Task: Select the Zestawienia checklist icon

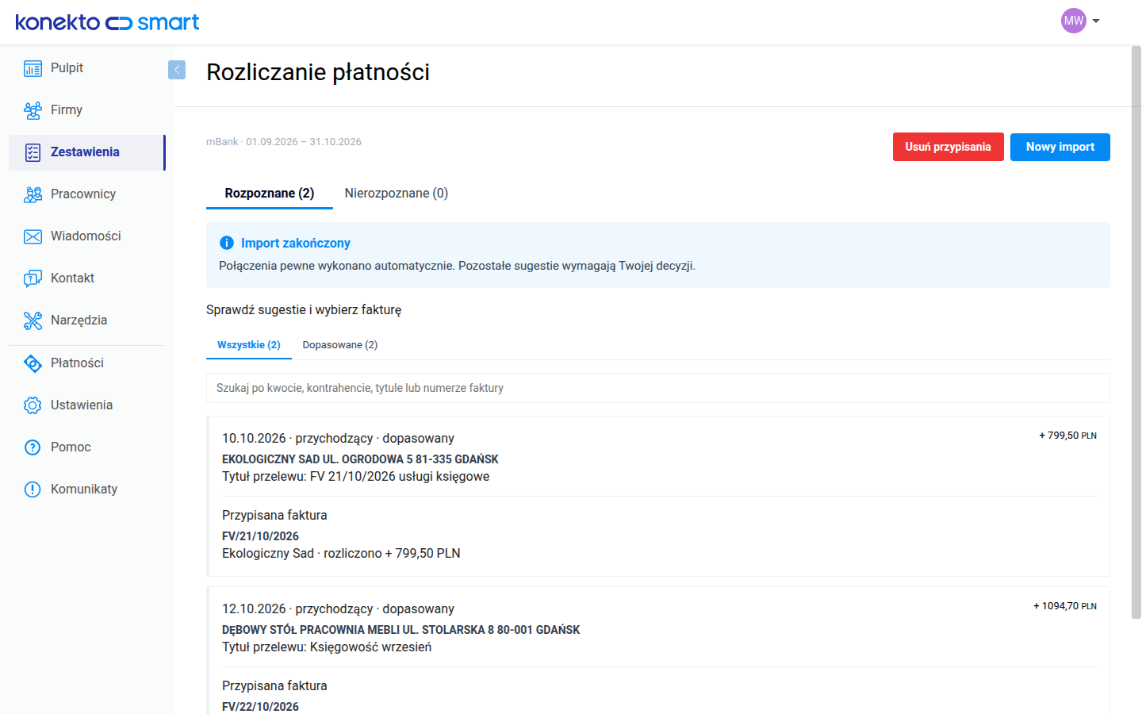Action: pyautogui.click(x=33, y=152)
